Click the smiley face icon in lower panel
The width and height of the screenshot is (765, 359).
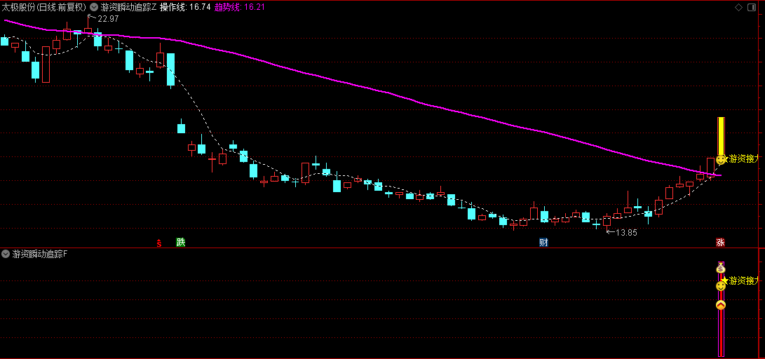(721, 286)
